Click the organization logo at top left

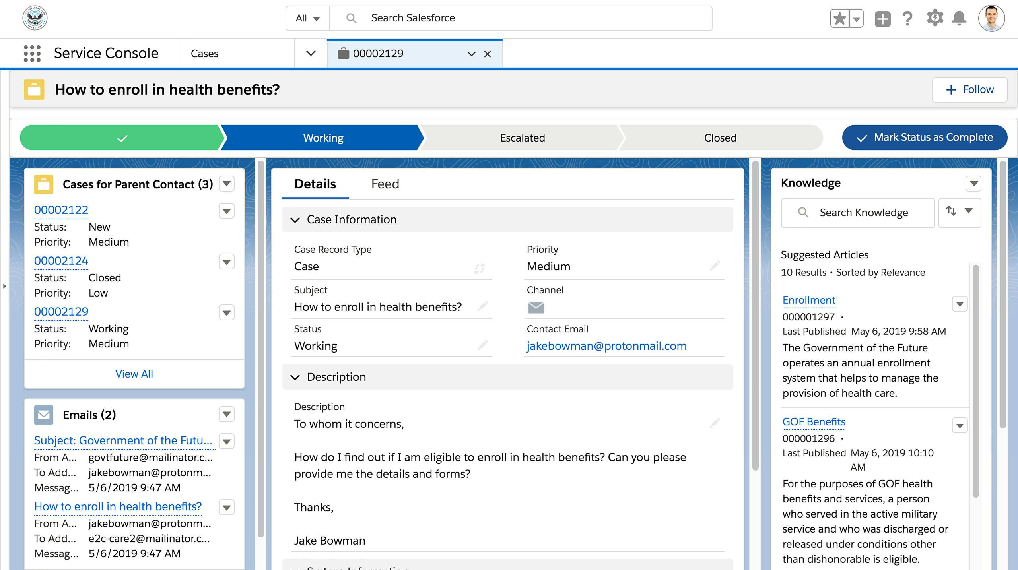[35, 18]
